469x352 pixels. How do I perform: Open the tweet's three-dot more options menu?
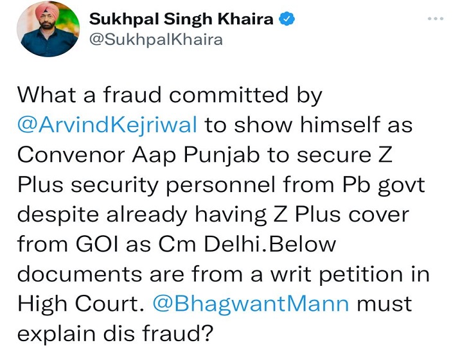pos(435,18)
